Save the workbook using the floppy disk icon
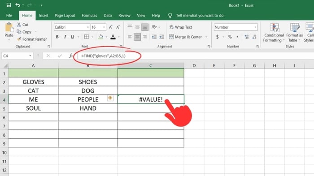Viewport: 314px width, 176px height. point(9,5)
